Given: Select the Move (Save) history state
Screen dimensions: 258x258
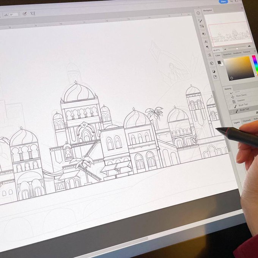Looking at the screenshot, I should tap(241, 96).
